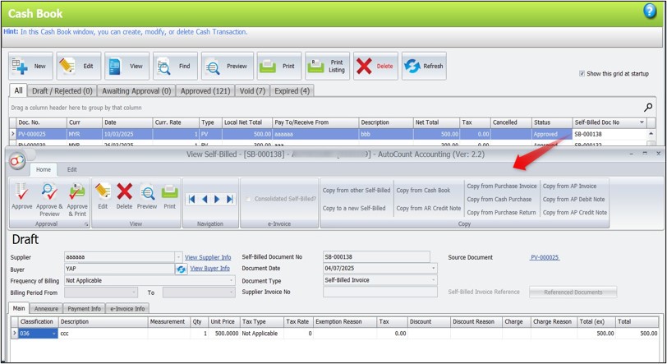Switch to the Approved (121) tab
The image size is (667, 364).
(206, 90)
